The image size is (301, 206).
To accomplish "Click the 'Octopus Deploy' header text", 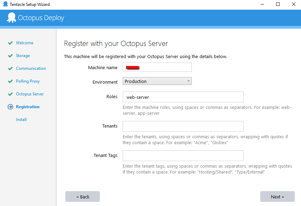I will [x=41, y=18].
